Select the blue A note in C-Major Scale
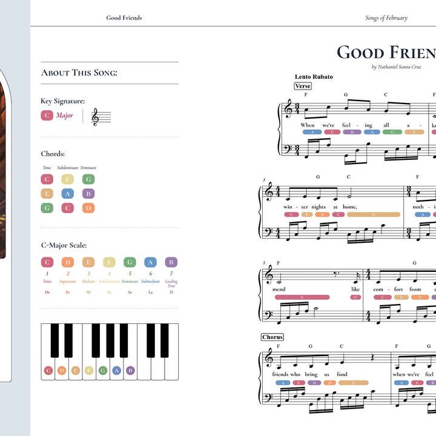Screen dimensions: 436x436 pos(150,262)
